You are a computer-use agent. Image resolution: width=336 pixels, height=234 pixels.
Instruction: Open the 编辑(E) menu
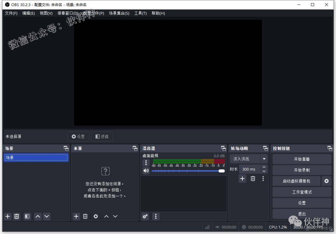[x=28, y=13]
